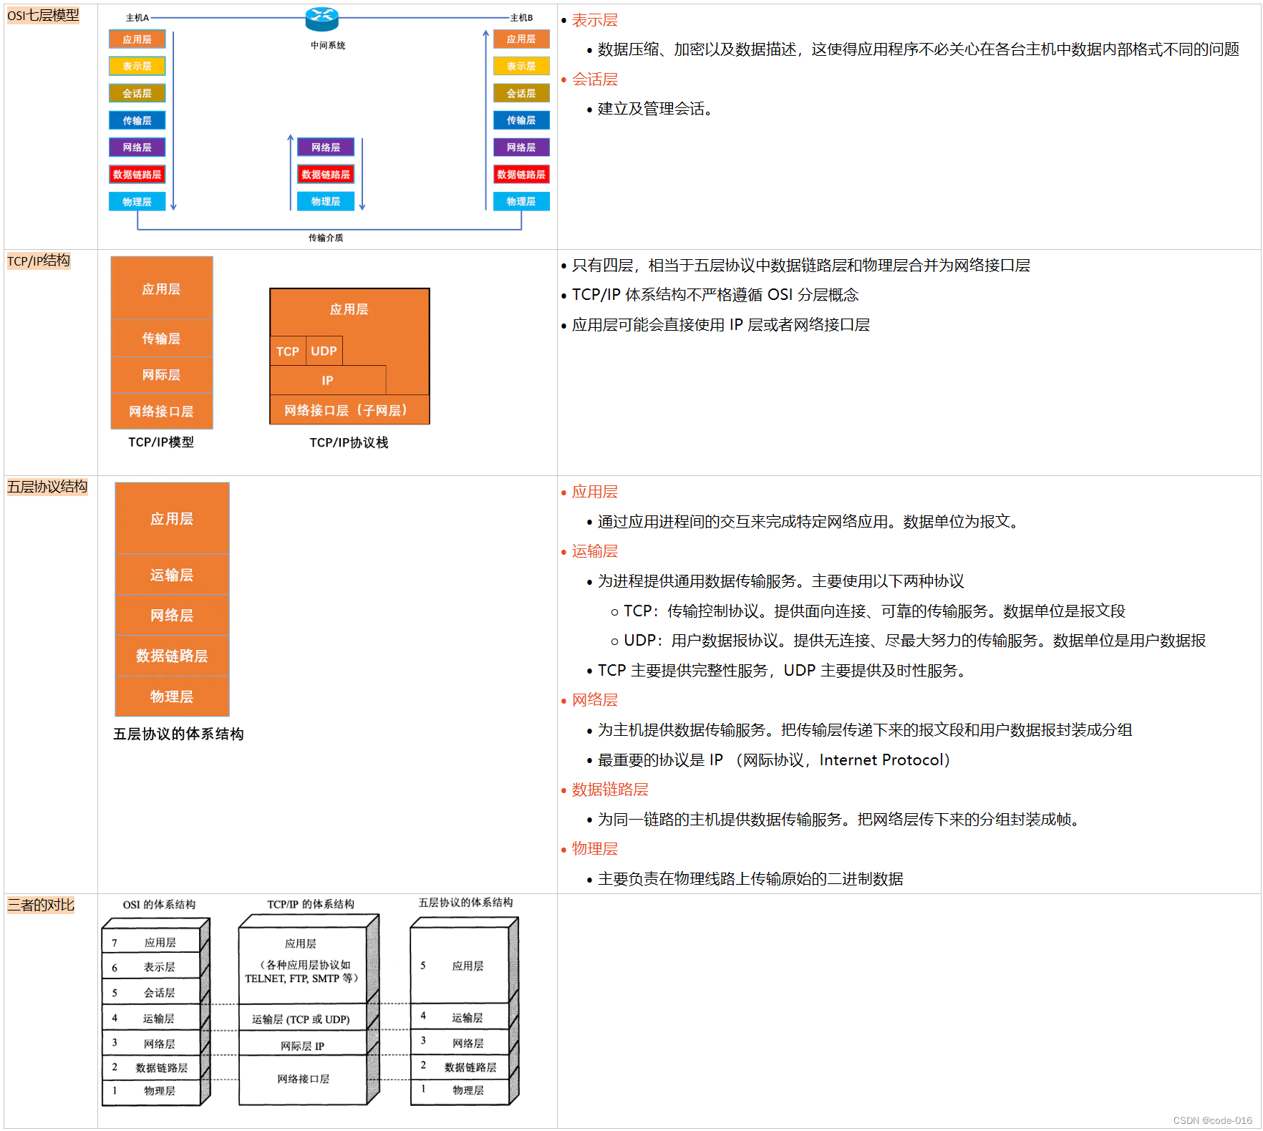Click Host A's blue 传输层 box
The height and width of the screenshot is (1131, 1263).
[x=137, y=120]
